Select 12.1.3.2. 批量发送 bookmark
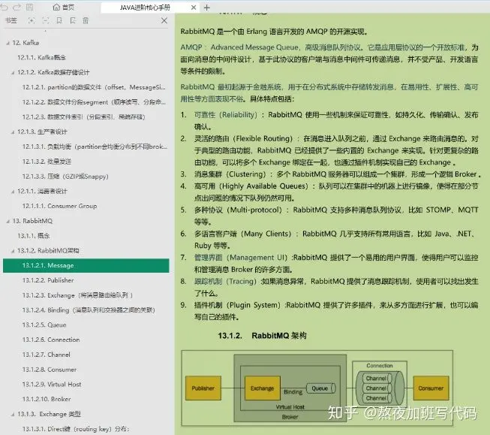Image resolution: width=490 pixels, height=435 pixels. [x=47, y=162]
